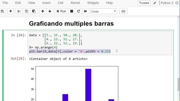This screenshot has width=180, height=101.
Task: Open the Kernel menu
Action: click(75, 3)
